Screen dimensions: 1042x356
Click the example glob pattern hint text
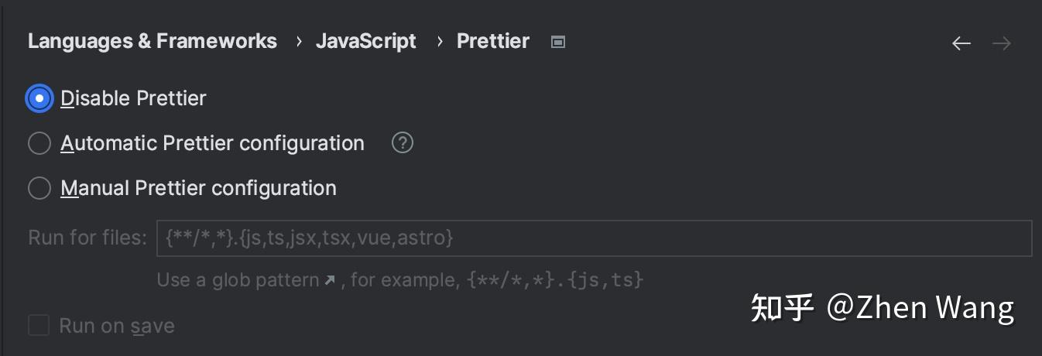click(x=555, y=279)
